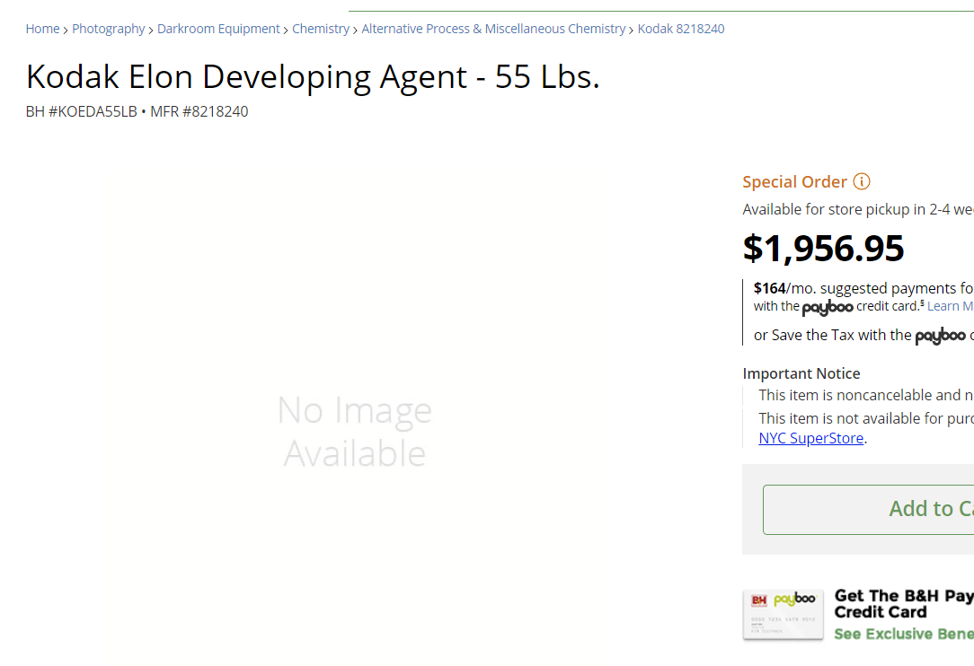This screenshot has width=974, height=666.
Task: Click the payboo logo after Save the Tax
Action: (941, 337)
